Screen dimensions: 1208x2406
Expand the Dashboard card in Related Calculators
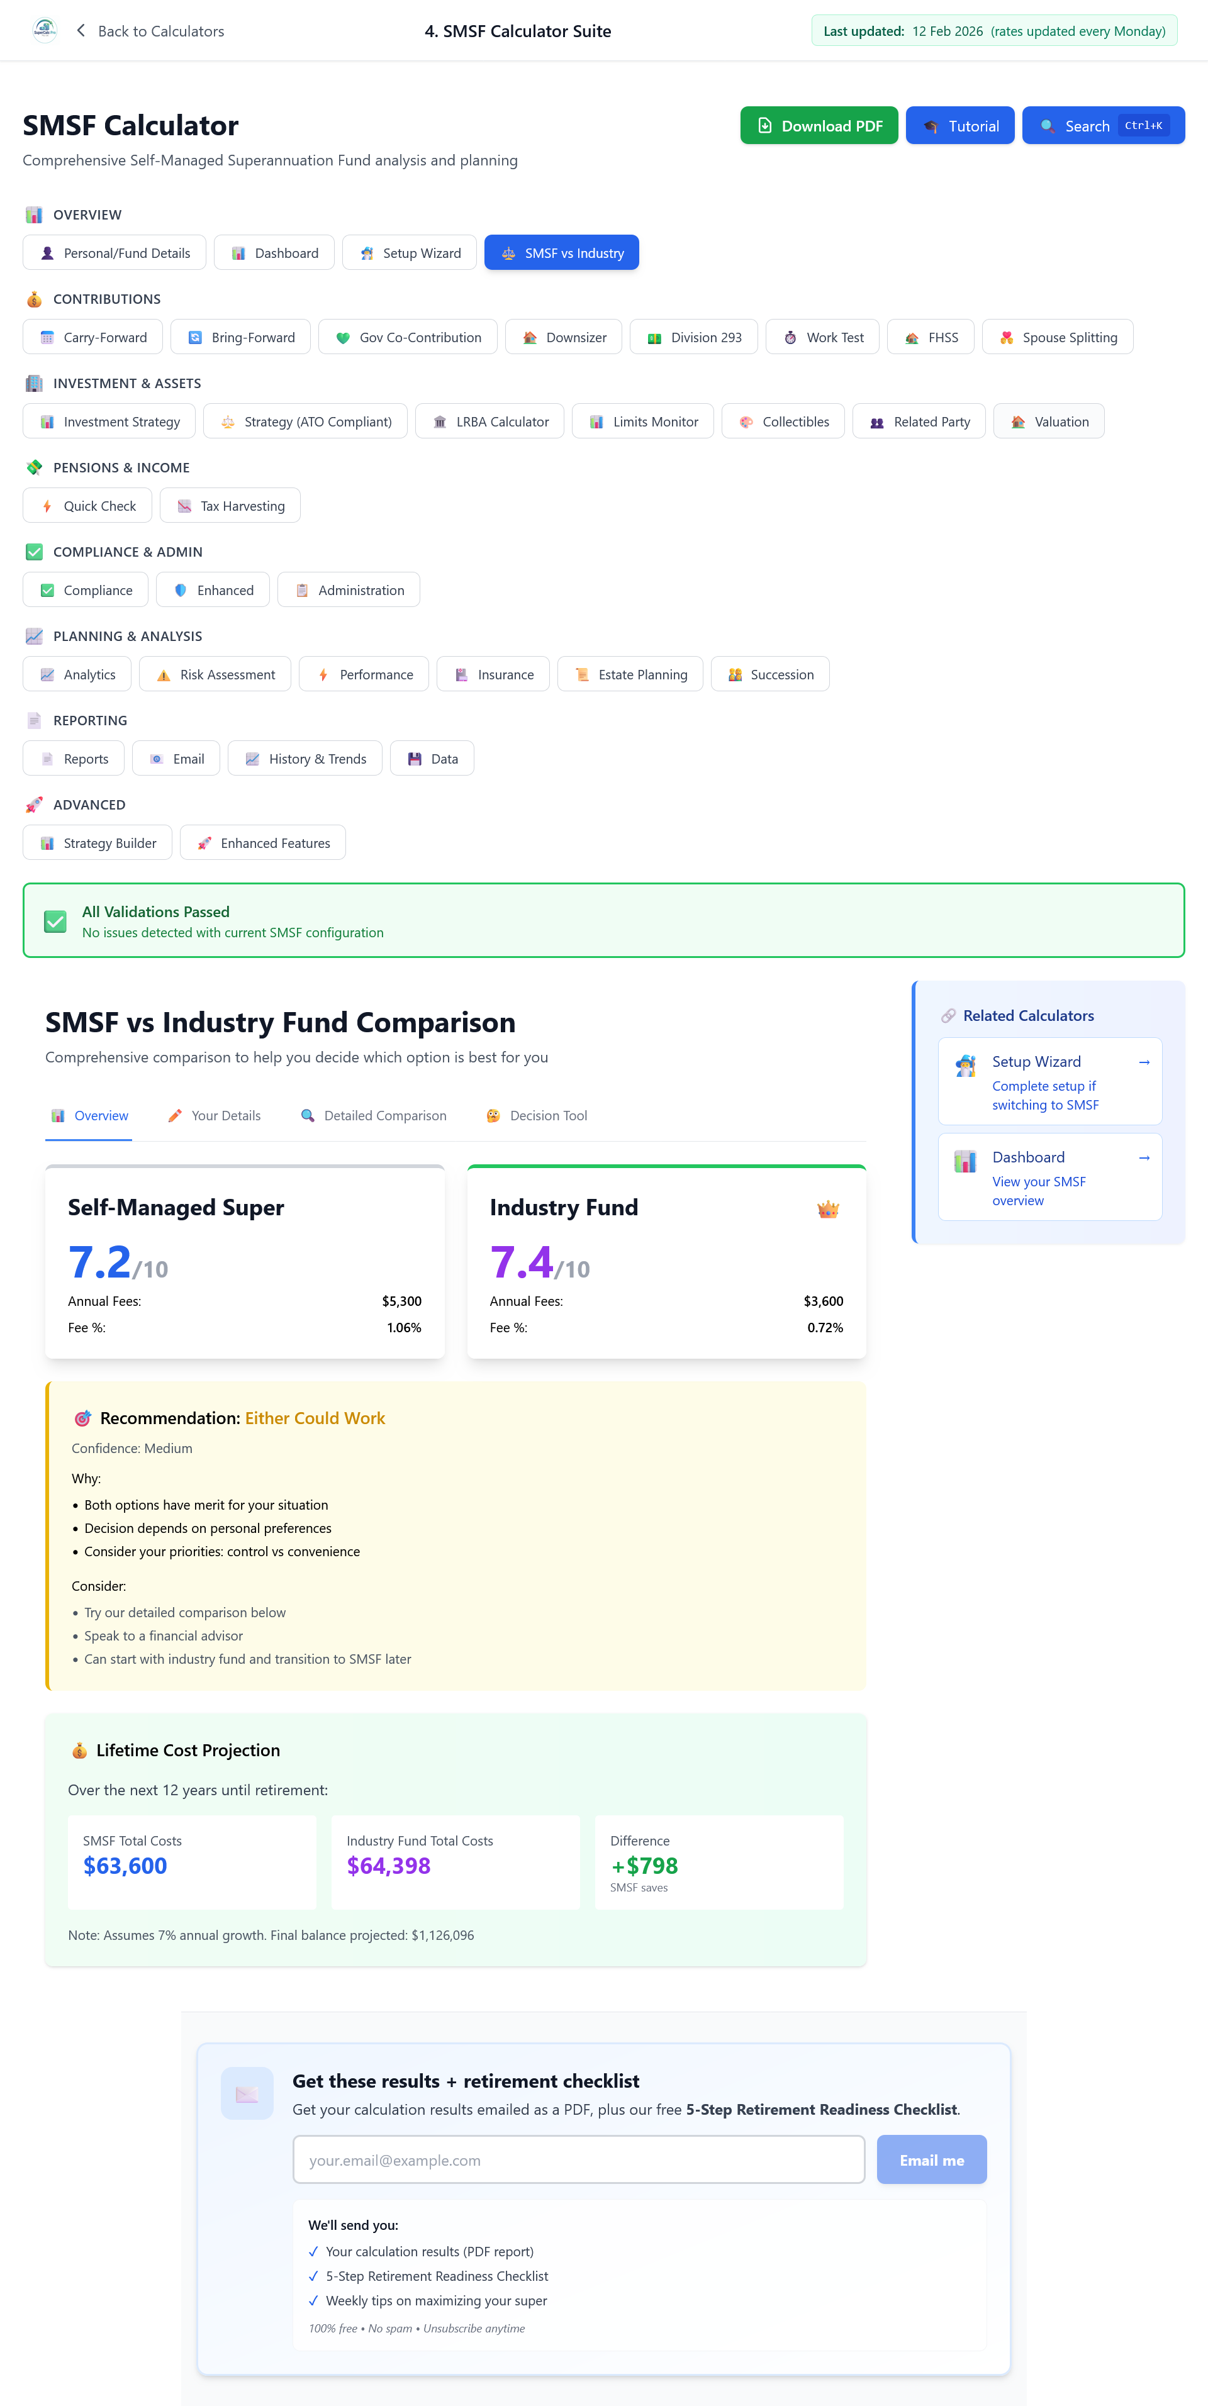pos(1048,1177)
